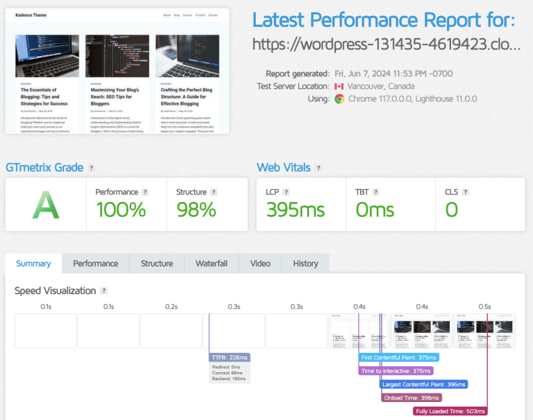Image resolution: width=533 pixels, height=420 pixels.
Task: Click the report date Fri, Jun 7, 2024
Action: pos(393,74)
